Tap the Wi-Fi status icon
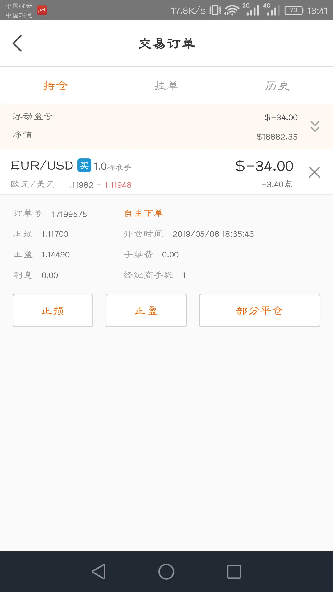This screenshot has height=592, width=333. tap(232, 10)
